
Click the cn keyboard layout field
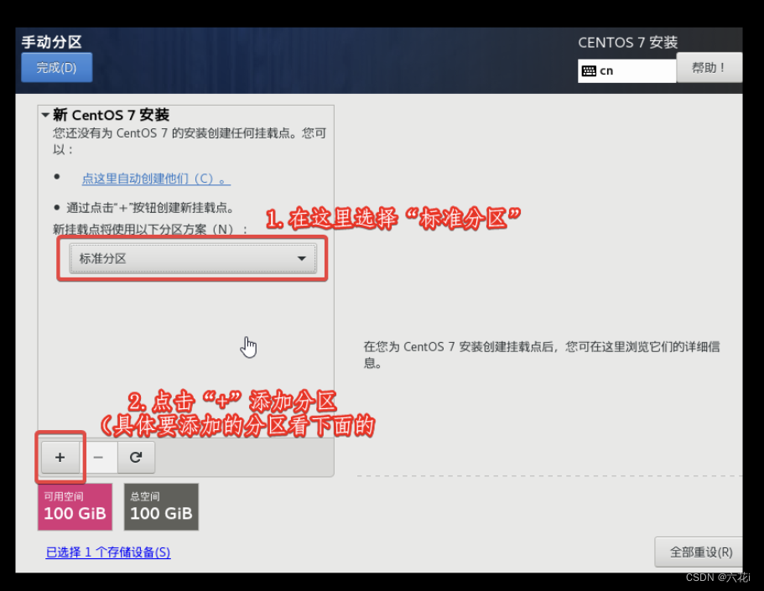[626, 71]
